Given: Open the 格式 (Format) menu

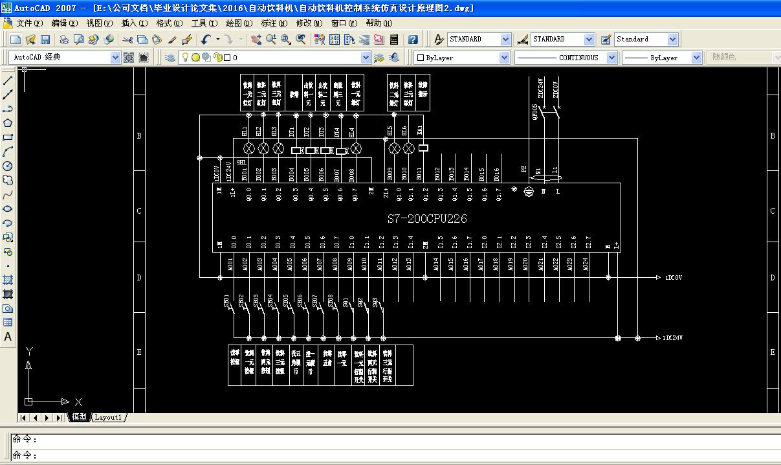Looking at the screenshot, I should pos(168,23).
